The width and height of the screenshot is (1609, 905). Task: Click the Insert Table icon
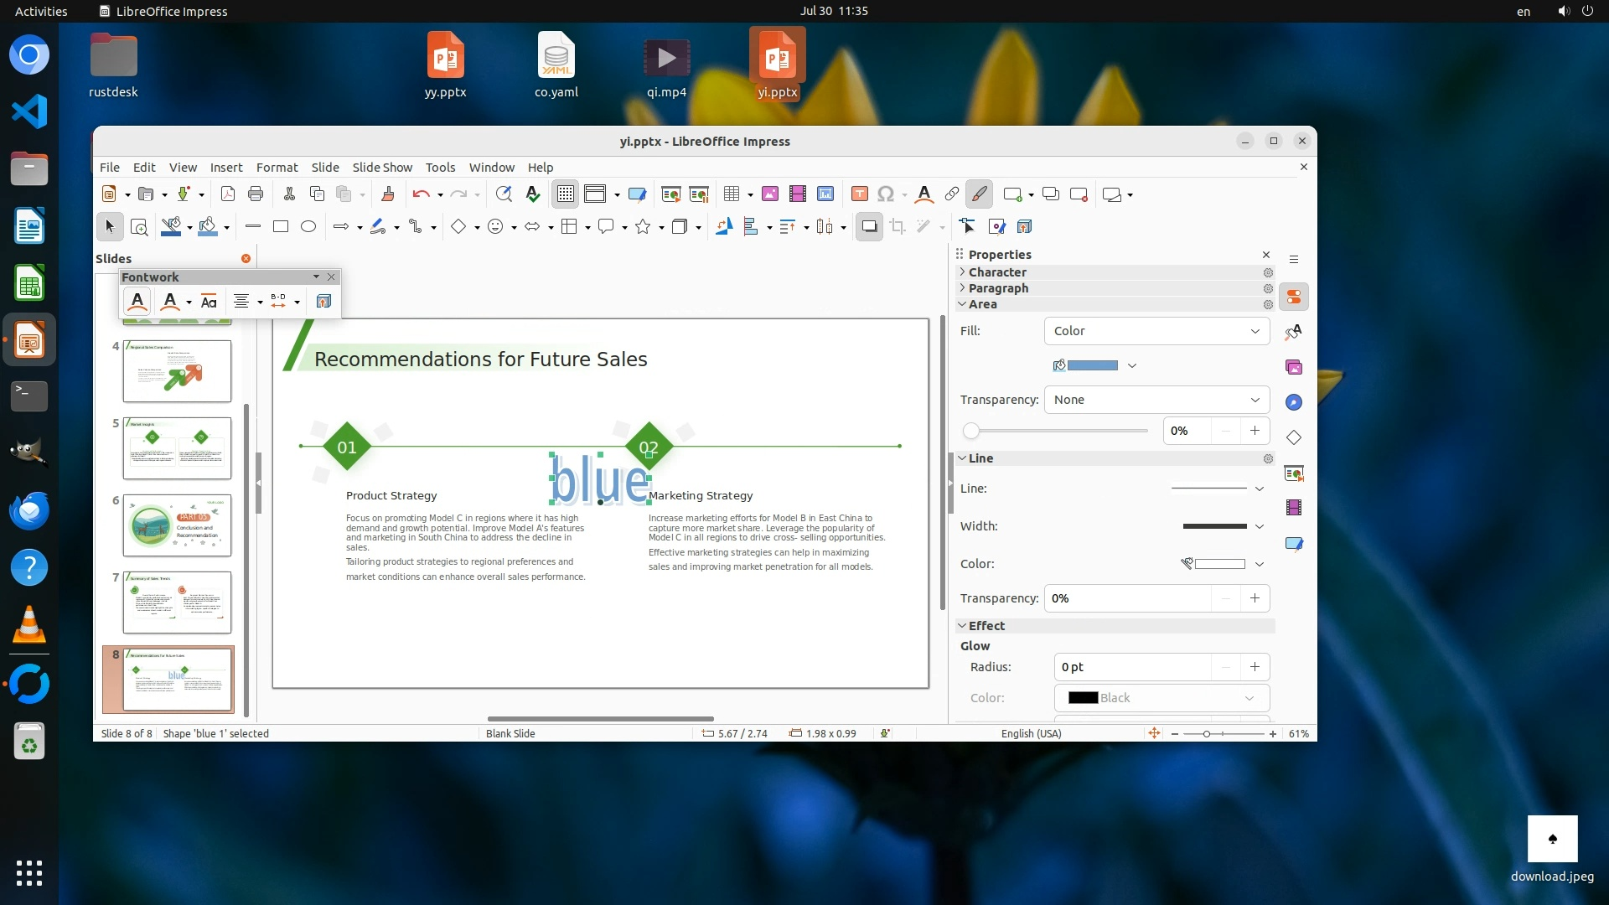732,194
